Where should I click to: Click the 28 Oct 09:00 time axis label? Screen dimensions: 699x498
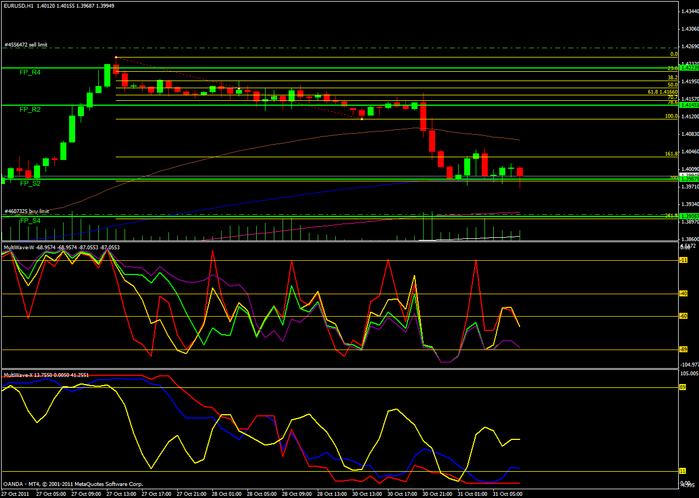click(297, 494)
